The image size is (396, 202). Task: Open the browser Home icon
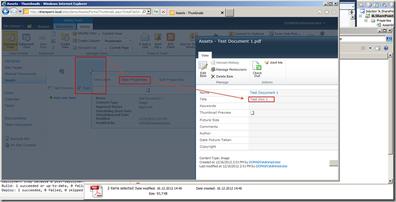[320, 12]
